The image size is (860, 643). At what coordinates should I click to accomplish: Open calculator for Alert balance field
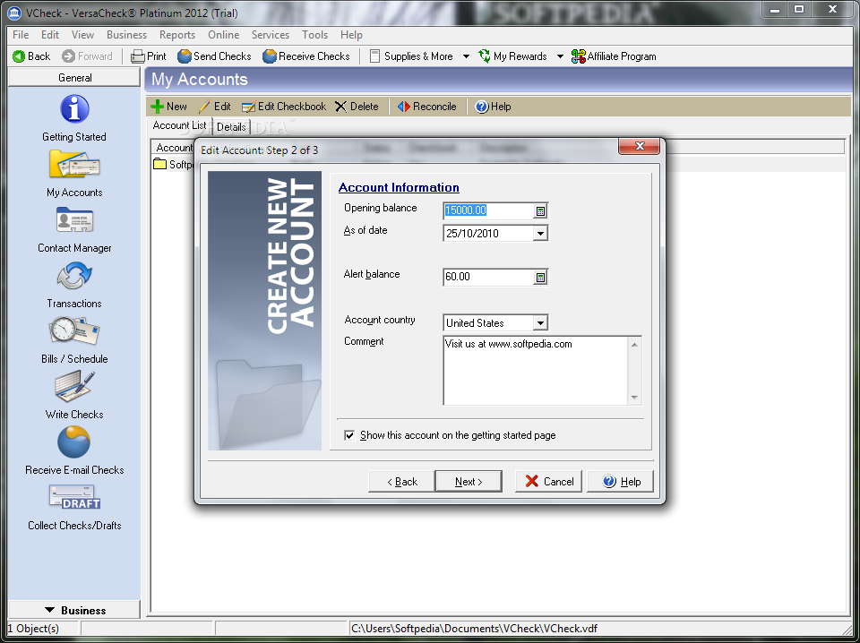[x=540, y=278]
